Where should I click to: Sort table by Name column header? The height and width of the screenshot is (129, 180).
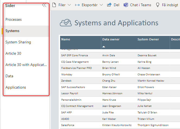pyautogui.click(x=66, y=40)
